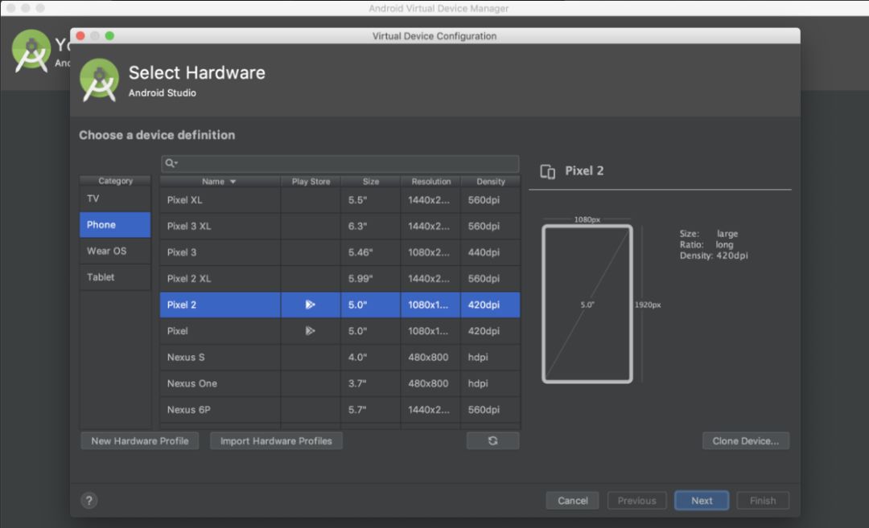The height and width of the screenshot is (528, 869).
Task: Click the device icon beside Pixel 2 title
Action: coord(548,171)
